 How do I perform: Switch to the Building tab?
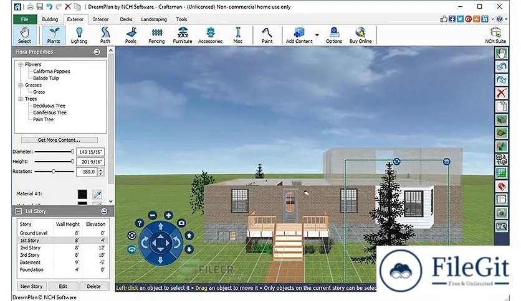50,19
